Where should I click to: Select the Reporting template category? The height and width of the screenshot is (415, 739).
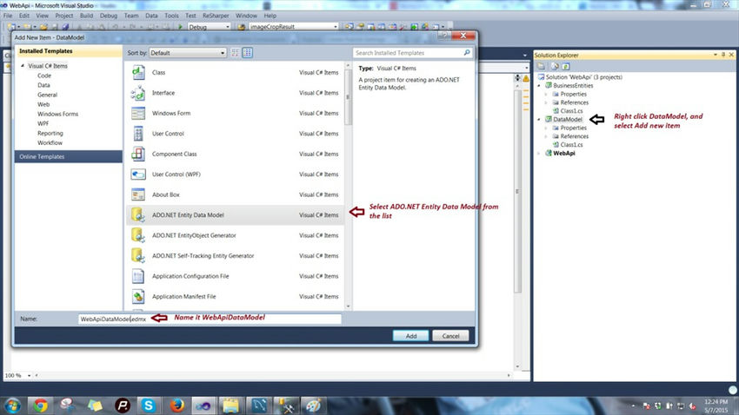click(x=50, y=133)
